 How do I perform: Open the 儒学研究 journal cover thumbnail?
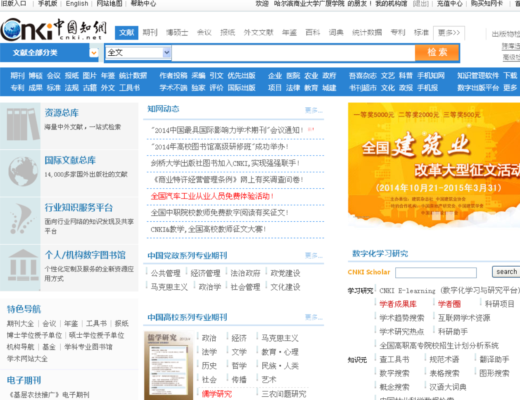pyautogui.click(x=169, y=365)
